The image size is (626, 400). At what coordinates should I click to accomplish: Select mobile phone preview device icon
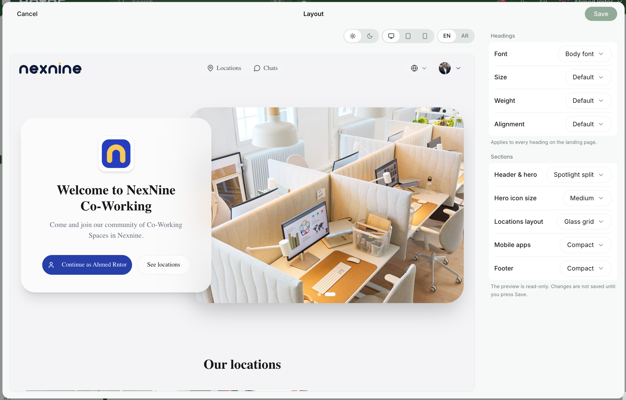(425, 36)
